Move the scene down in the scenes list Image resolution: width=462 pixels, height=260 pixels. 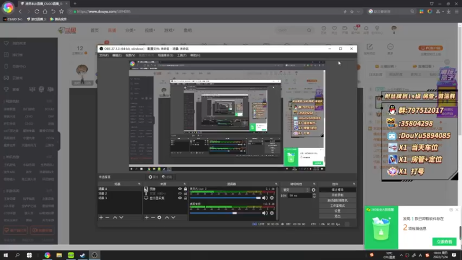pos(121,217)
